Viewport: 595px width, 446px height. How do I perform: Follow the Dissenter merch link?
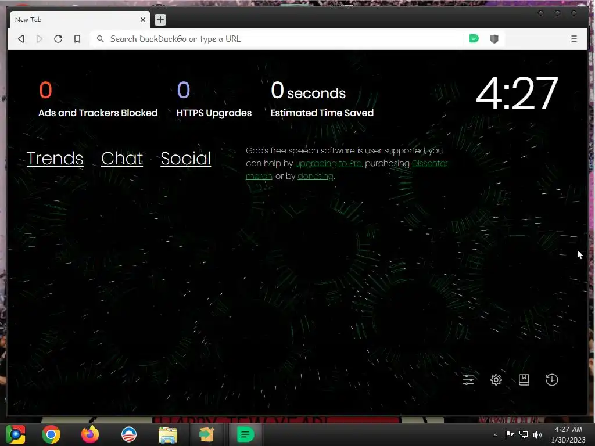tap(429, 163)
